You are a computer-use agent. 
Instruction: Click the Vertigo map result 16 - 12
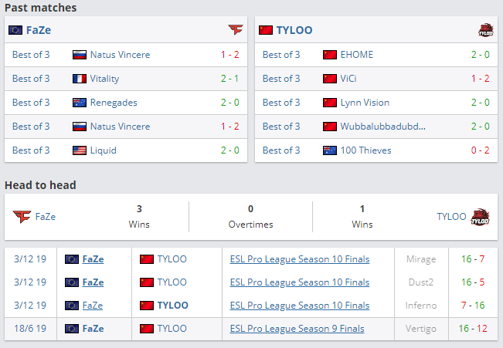(x=471, y=329)
